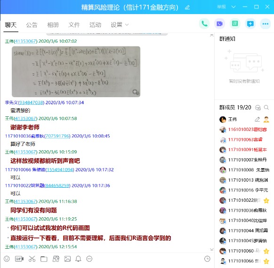
Task: Open the emoji picker
Action: click(x=7, y=259)
